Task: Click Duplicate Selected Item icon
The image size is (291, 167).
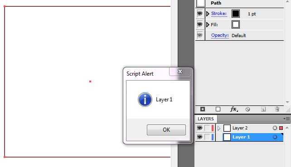Action: pos(263,110)
